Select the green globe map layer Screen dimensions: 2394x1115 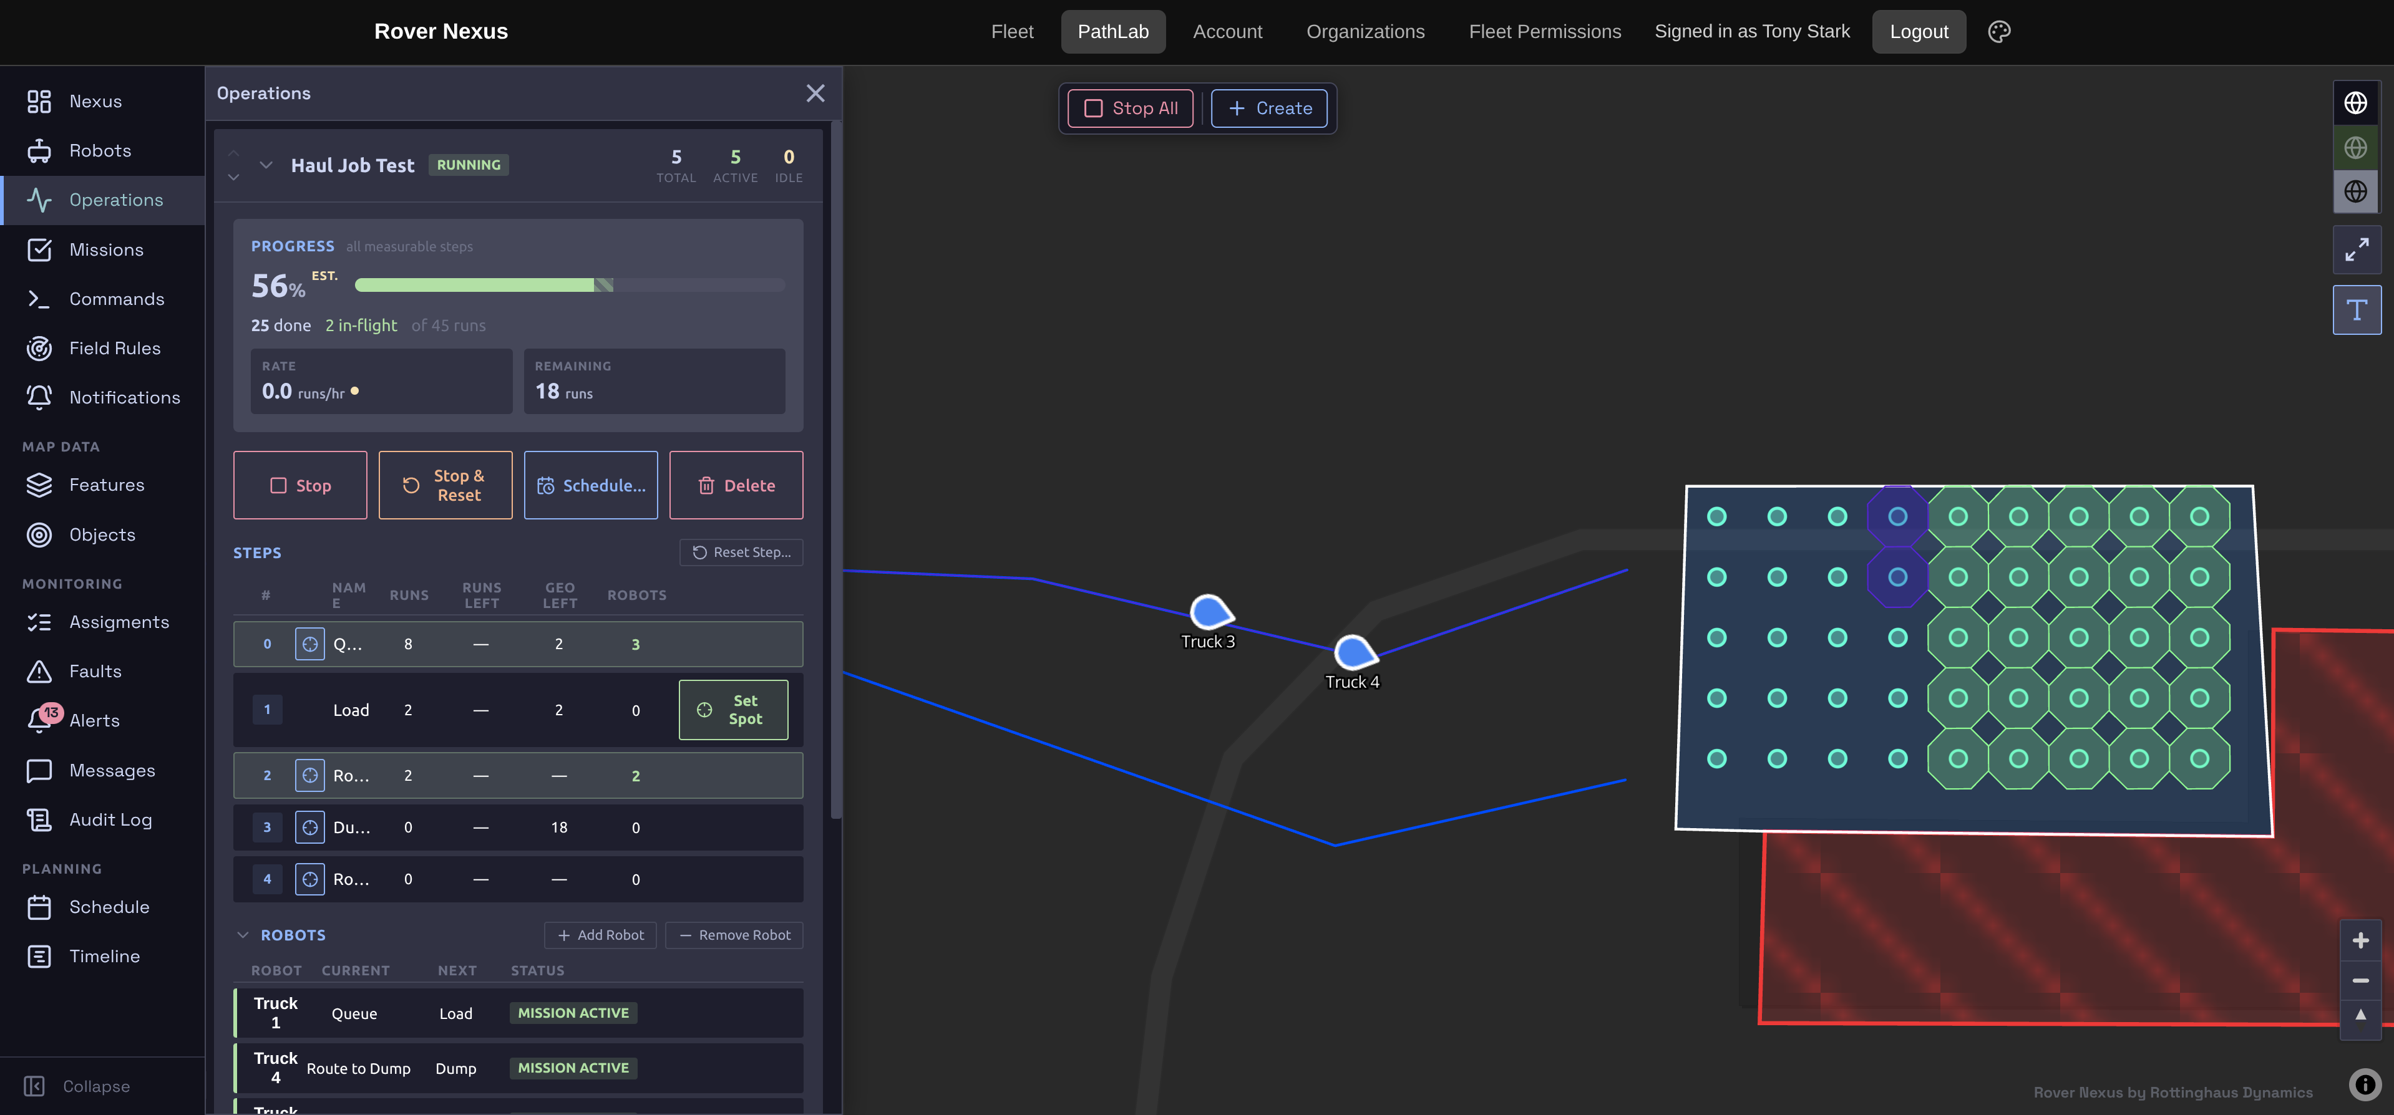[2355, 147]
